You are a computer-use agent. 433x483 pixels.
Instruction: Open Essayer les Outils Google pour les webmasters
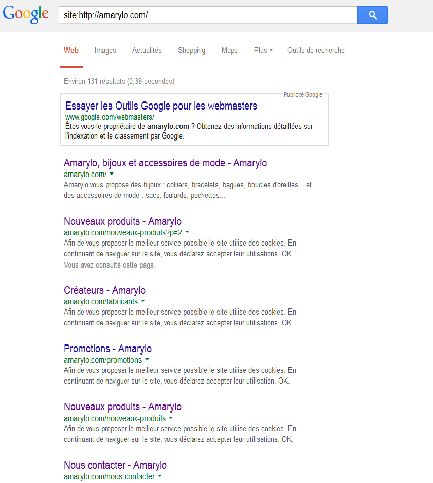[x=161, y=106]
